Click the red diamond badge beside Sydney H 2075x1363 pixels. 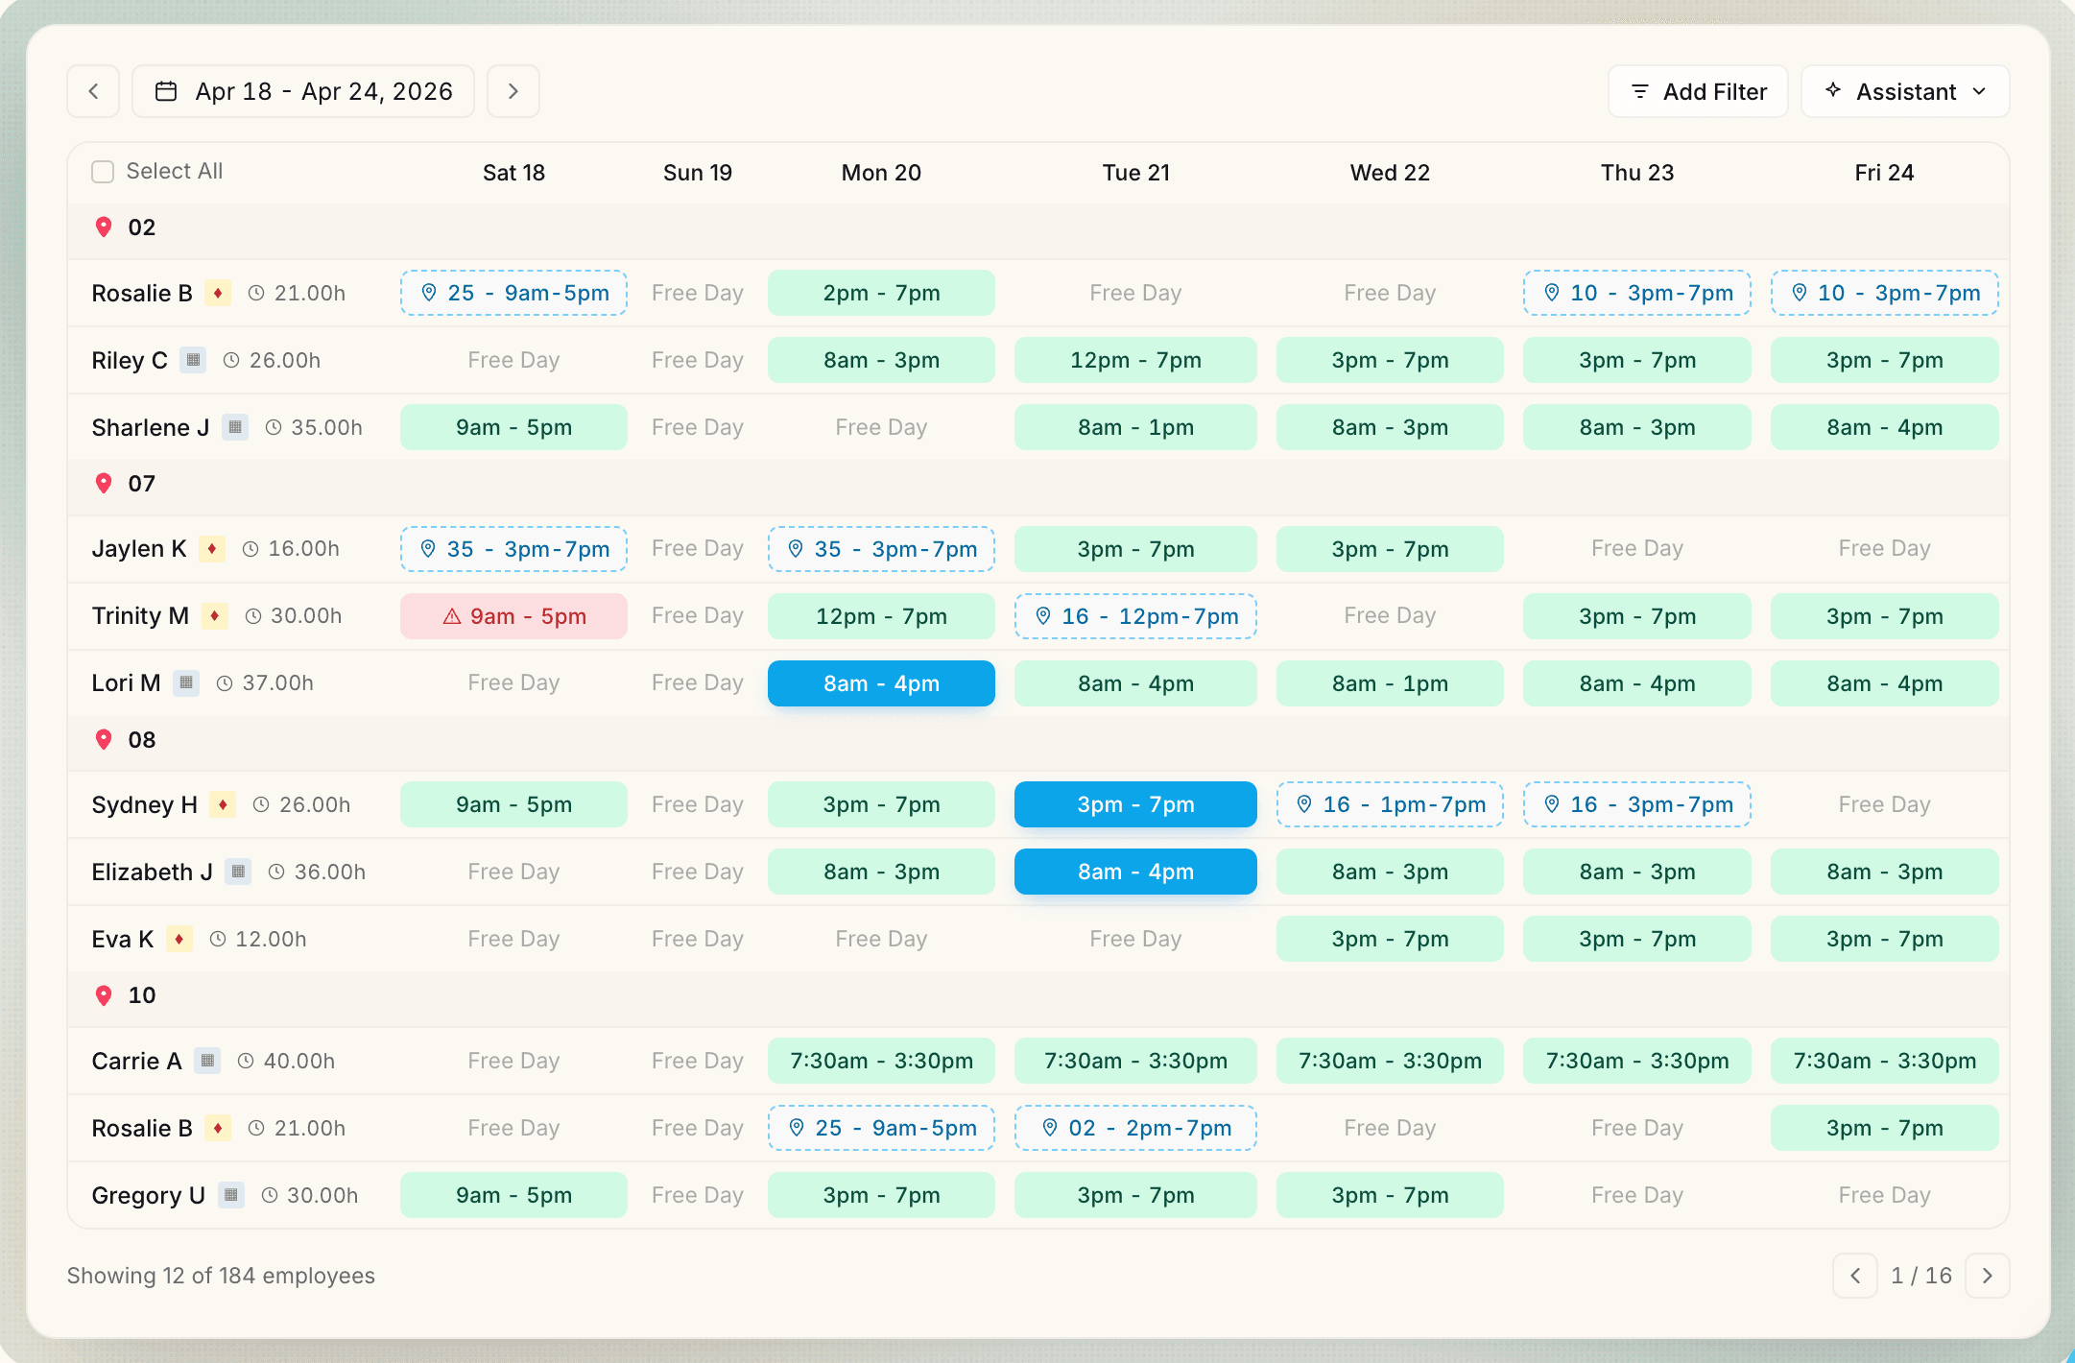click(223, 804)
